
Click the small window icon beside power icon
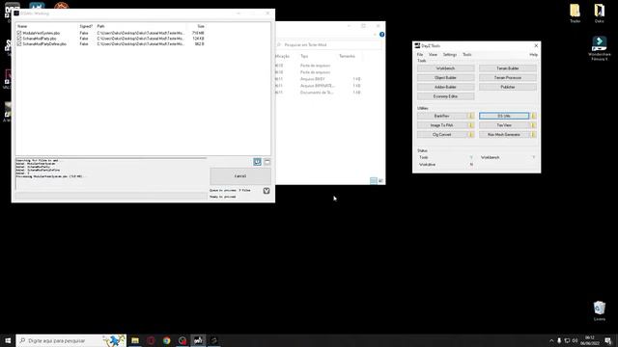[x=267, y=162]
